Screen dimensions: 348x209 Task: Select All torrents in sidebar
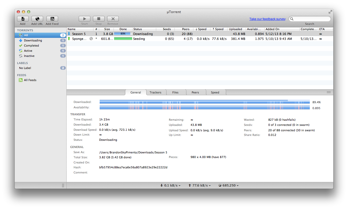pyautogui.click(x=41, y=35)
